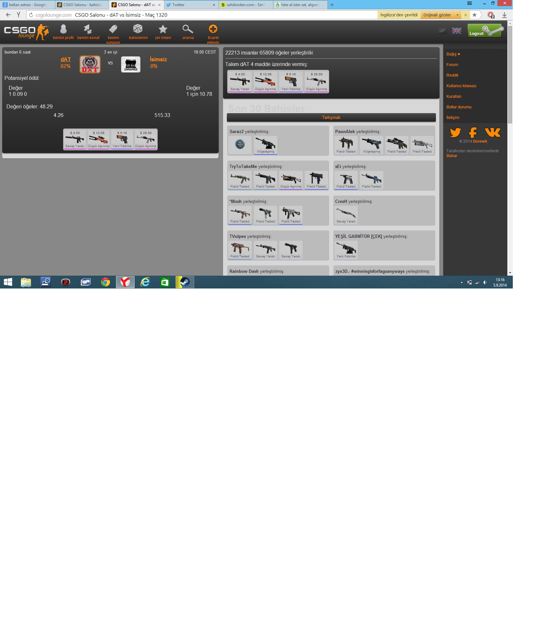Select the $26.50 item in bet panel
The image size is (541, 618).
click(x=146, y=139)
